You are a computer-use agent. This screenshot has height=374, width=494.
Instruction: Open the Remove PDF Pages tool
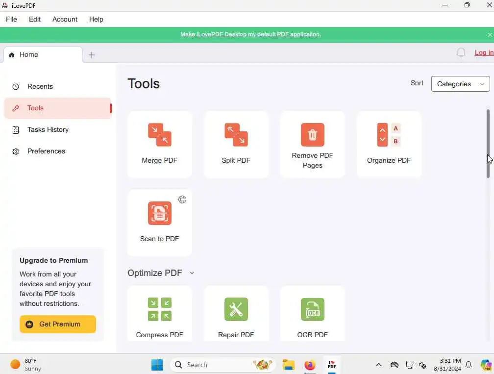coord(313,144)
